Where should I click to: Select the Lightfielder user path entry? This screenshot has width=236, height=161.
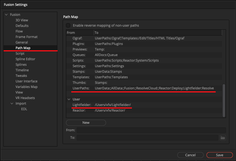point(144,105)
